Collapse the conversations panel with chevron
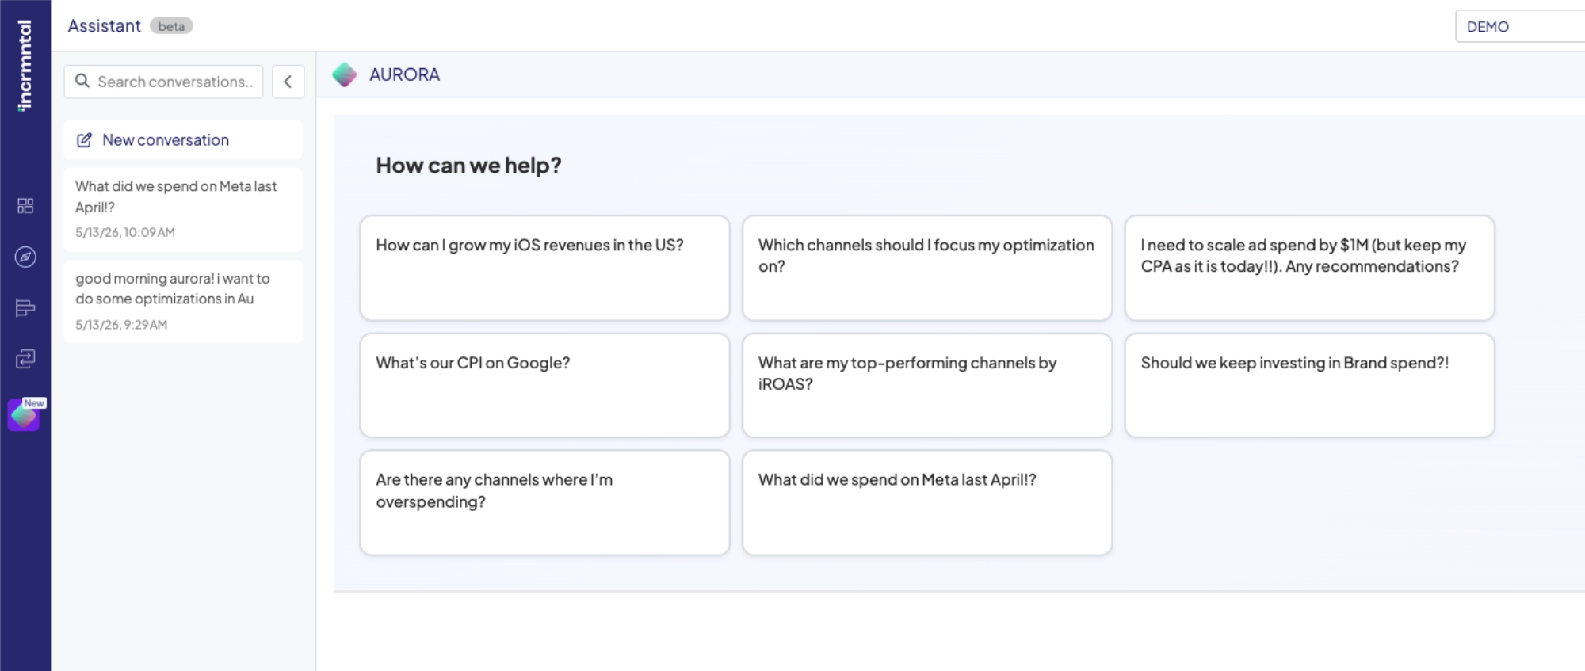The width and height of the screenshot is (1585, 671). [x=288, y=82]
